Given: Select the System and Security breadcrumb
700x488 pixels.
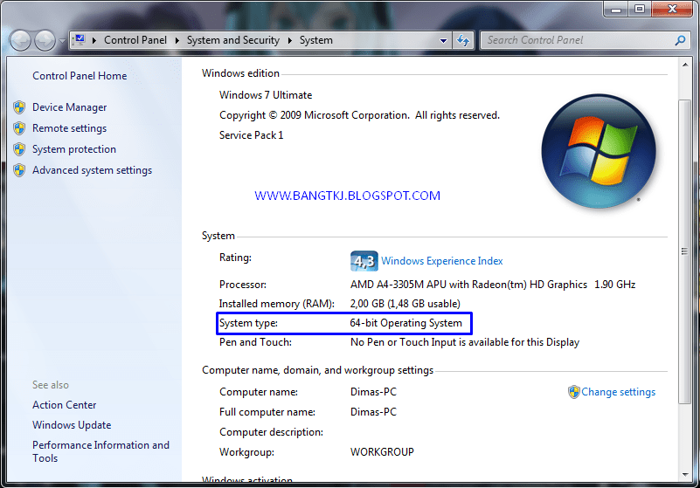Looking at the screenshot, I should point(233,40).
